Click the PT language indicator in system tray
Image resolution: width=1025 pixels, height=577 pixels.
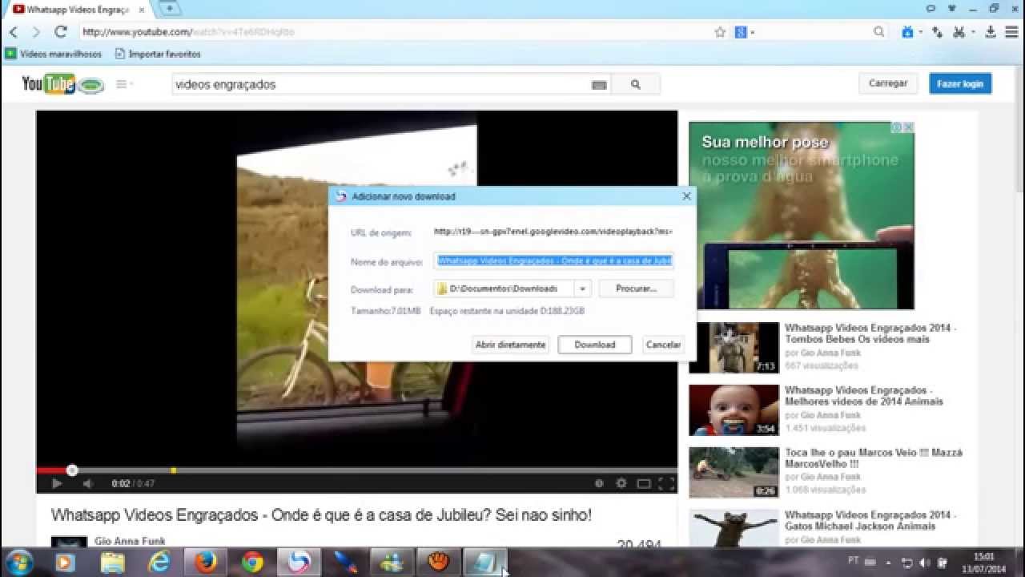pyautogui.click(x=854, y=559)
